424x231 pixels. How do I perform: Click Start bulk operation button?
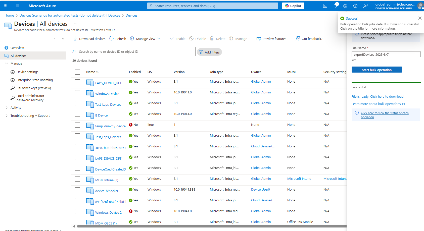coord(376,70)
